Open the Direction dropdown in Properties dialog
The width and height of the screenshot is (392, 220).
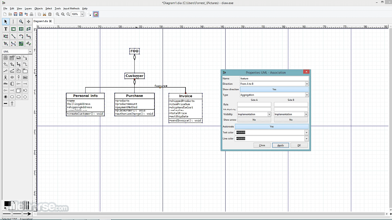[307, 84]
